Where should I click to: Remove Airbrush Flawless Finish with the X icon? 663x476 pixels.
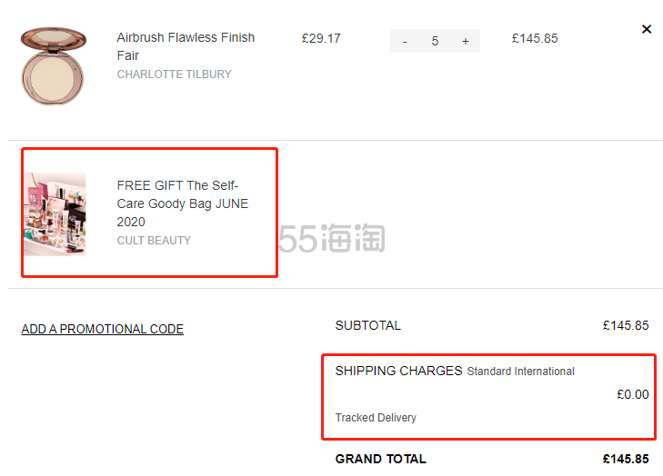(646, 29)
